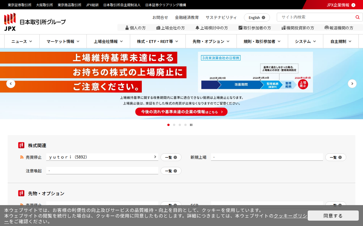Click the お問合せ link
This screenshot has height=226, width=363.
pyautogui.click(x=160, y=18)
